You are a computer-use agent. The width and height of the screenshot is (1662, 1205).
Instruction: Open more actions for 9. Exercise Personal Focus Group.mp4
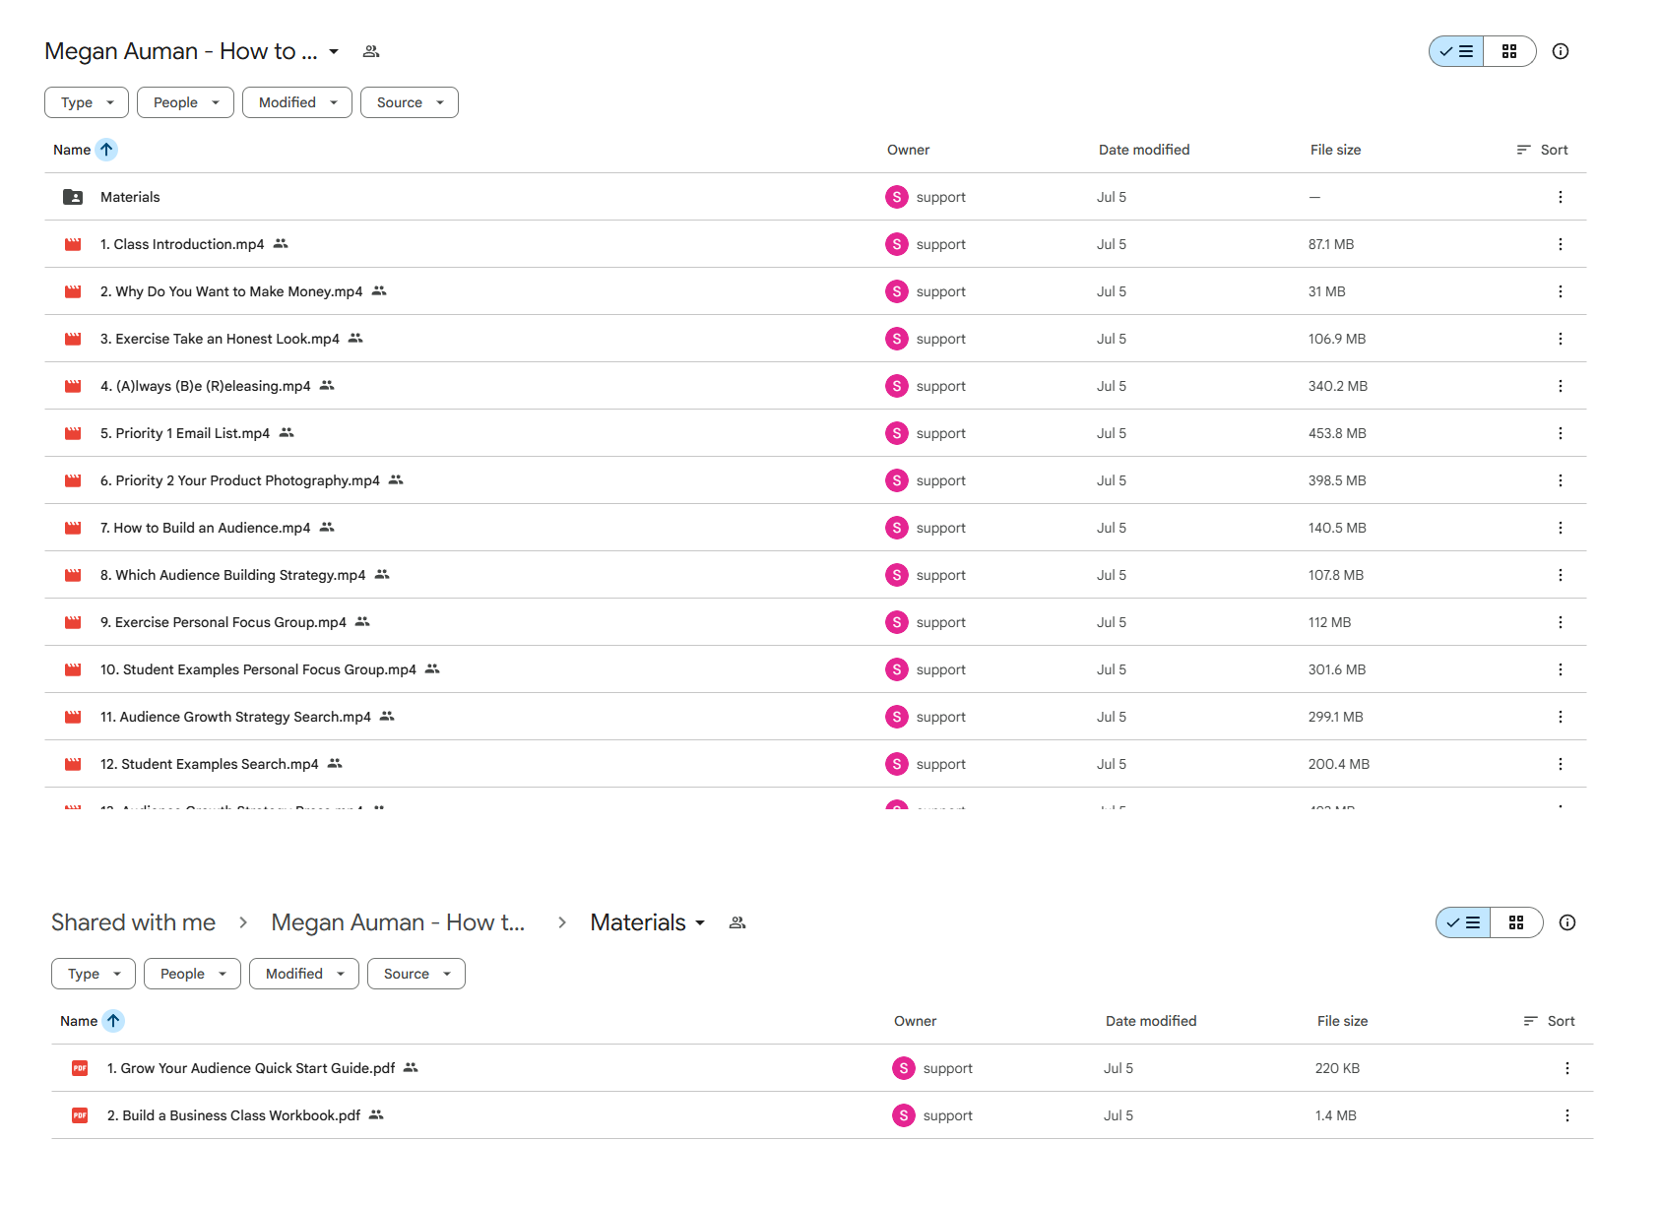(x=1560, y=622)
